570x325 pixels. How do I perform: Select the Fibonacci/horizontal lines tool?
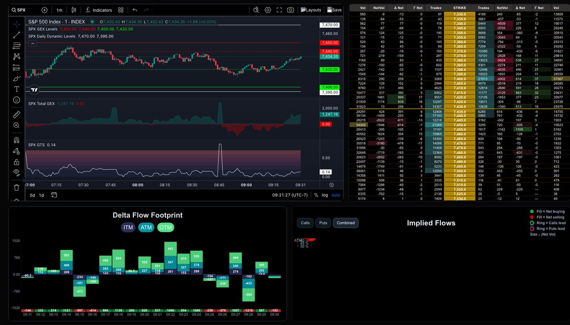click(x=17, y=45)
